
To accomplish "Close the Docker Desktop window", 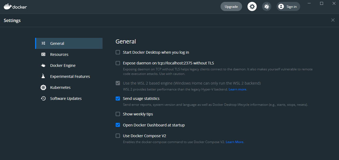I will [333, 3].
